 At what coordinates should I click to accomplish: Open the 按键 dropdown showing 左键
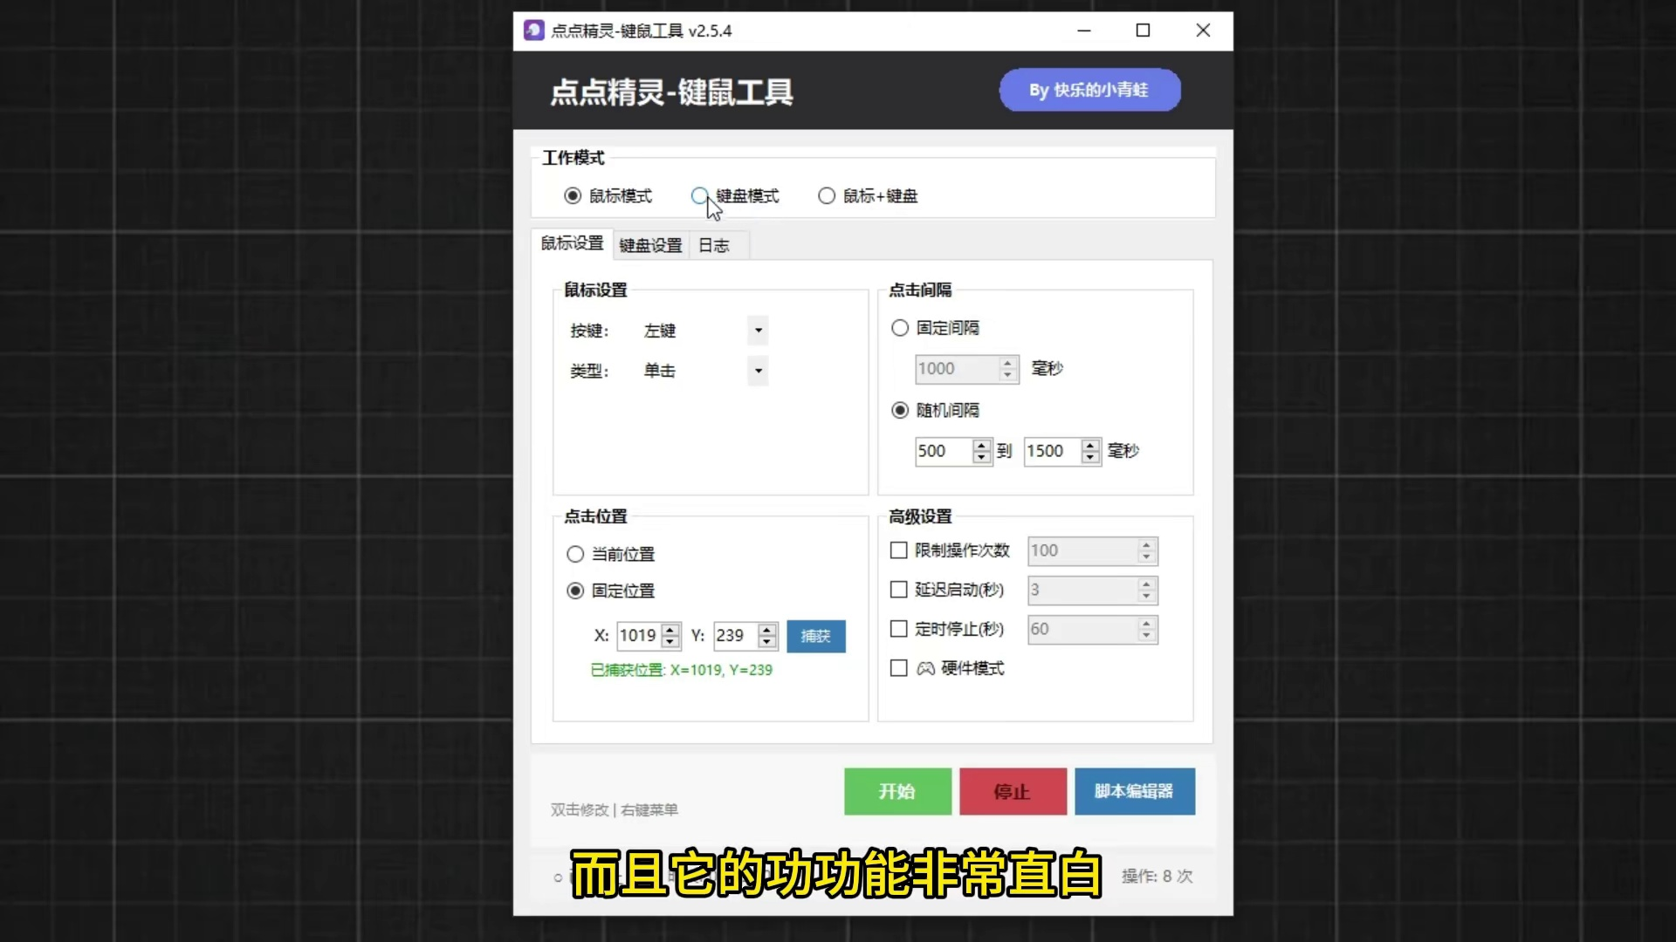click(758, 331)
